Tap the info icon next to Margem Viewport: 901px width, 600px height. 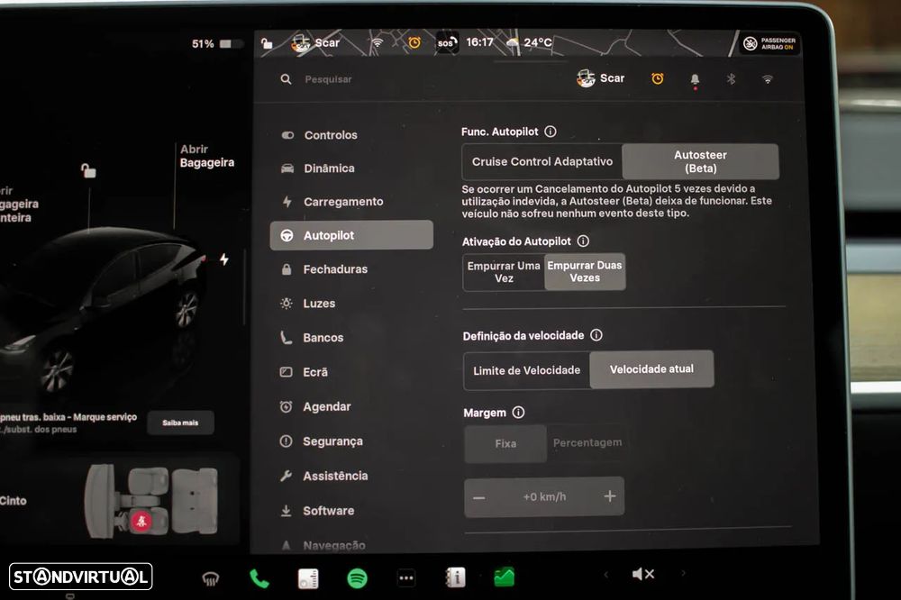tap(518, 412)
